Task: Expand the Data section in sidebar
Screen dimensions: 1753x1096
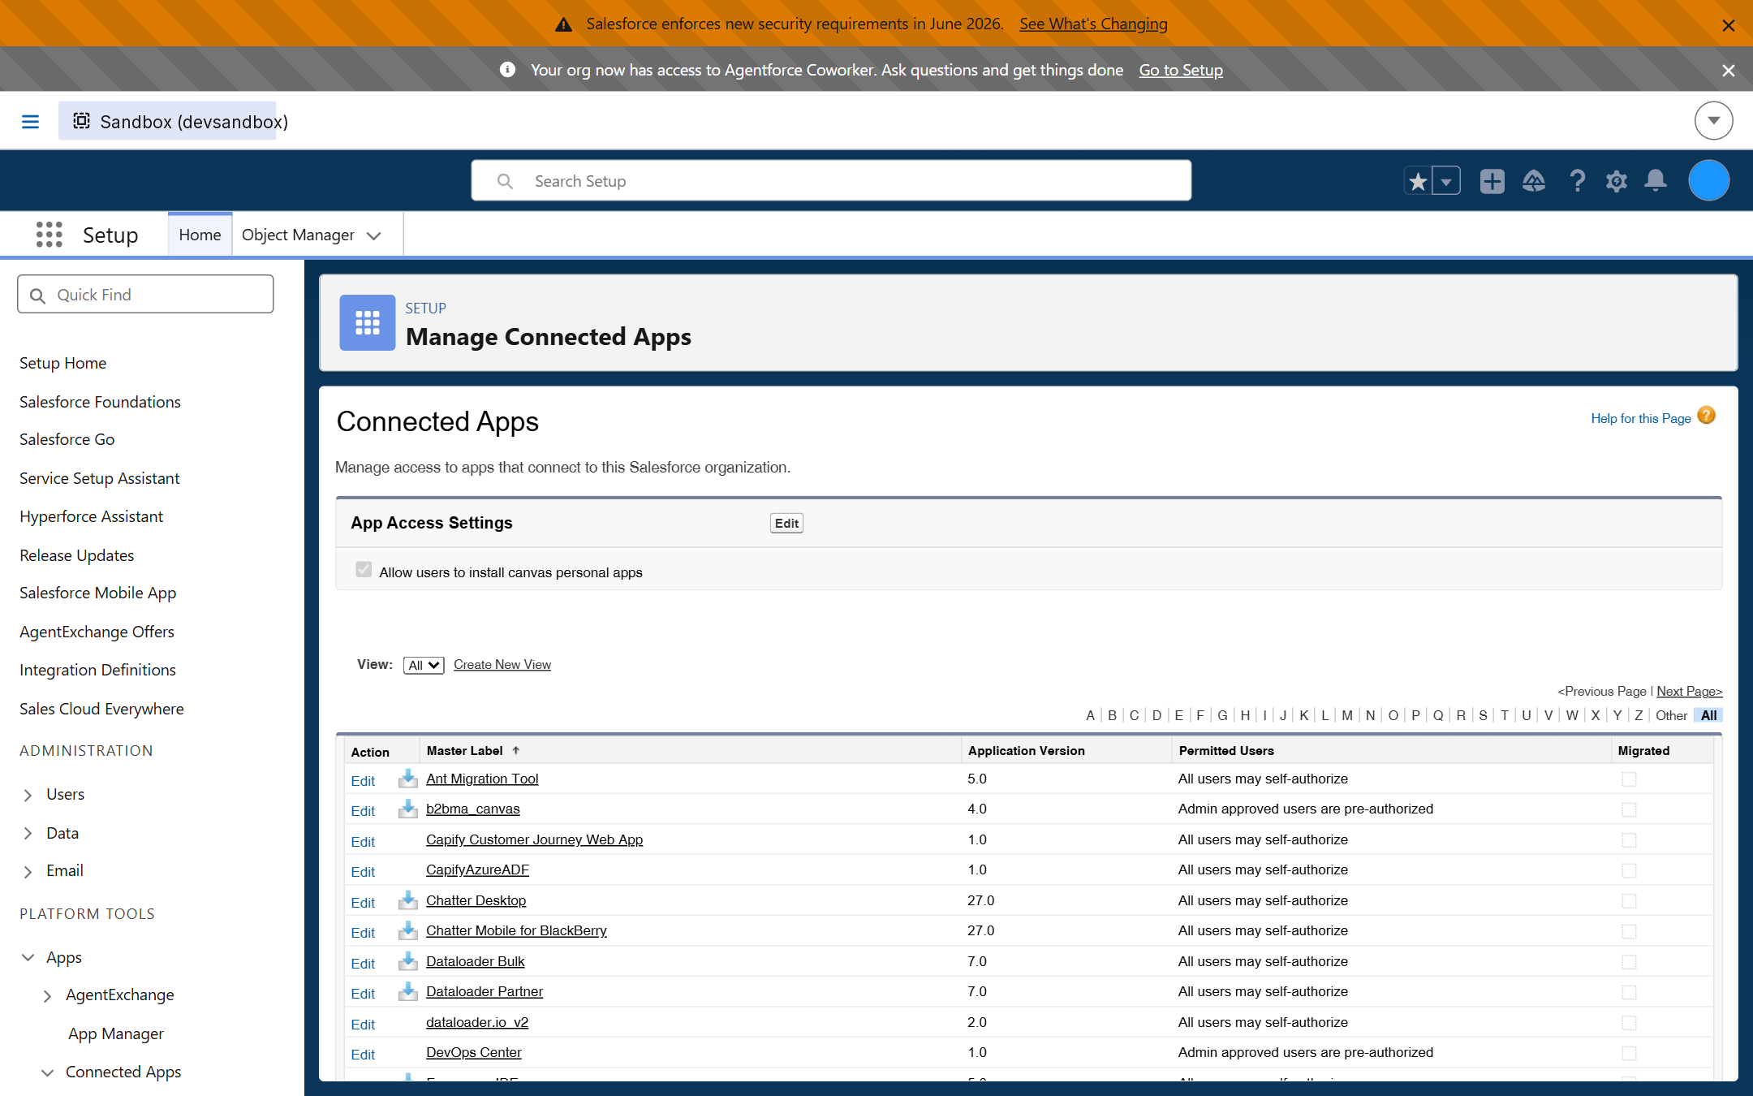Action: tap(28, 833)
